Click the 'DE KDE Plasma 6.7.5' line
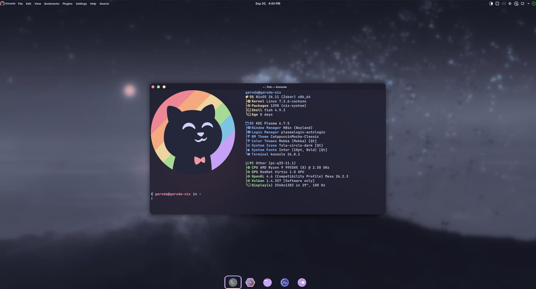This screenshot has height=289, width=536. [x=267, y=123]
